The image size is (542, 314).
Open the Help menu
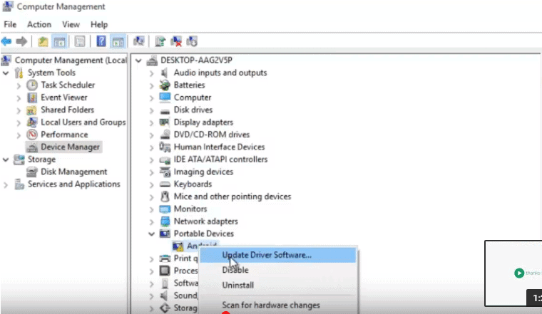click(99, 24)
